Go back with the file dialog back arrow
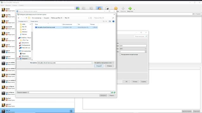This screenshot has height=113, width=202. point(19,18)
